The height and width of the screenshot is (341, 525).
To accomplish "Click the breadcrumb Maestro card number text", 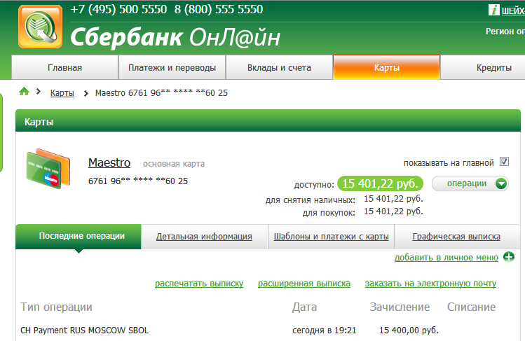I will point(161,93).
